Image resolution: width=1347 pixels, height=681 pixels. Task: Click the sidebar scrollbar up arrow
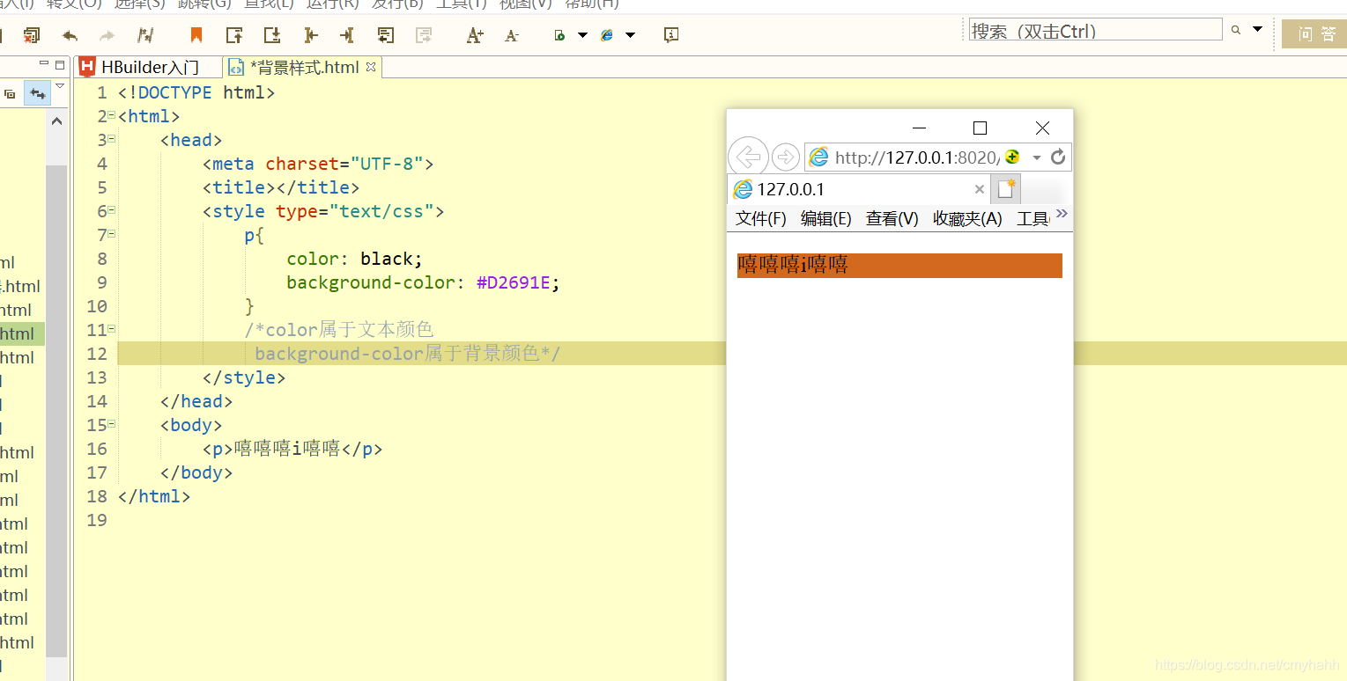(x=56, y=121)
